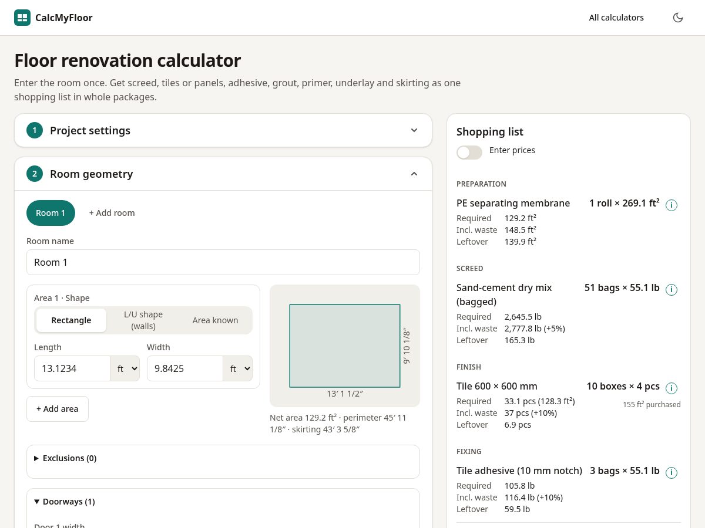Click the 139.9 ft² leftover value
The width and height of the screenshot is (705, 528).
pos(521,242)
